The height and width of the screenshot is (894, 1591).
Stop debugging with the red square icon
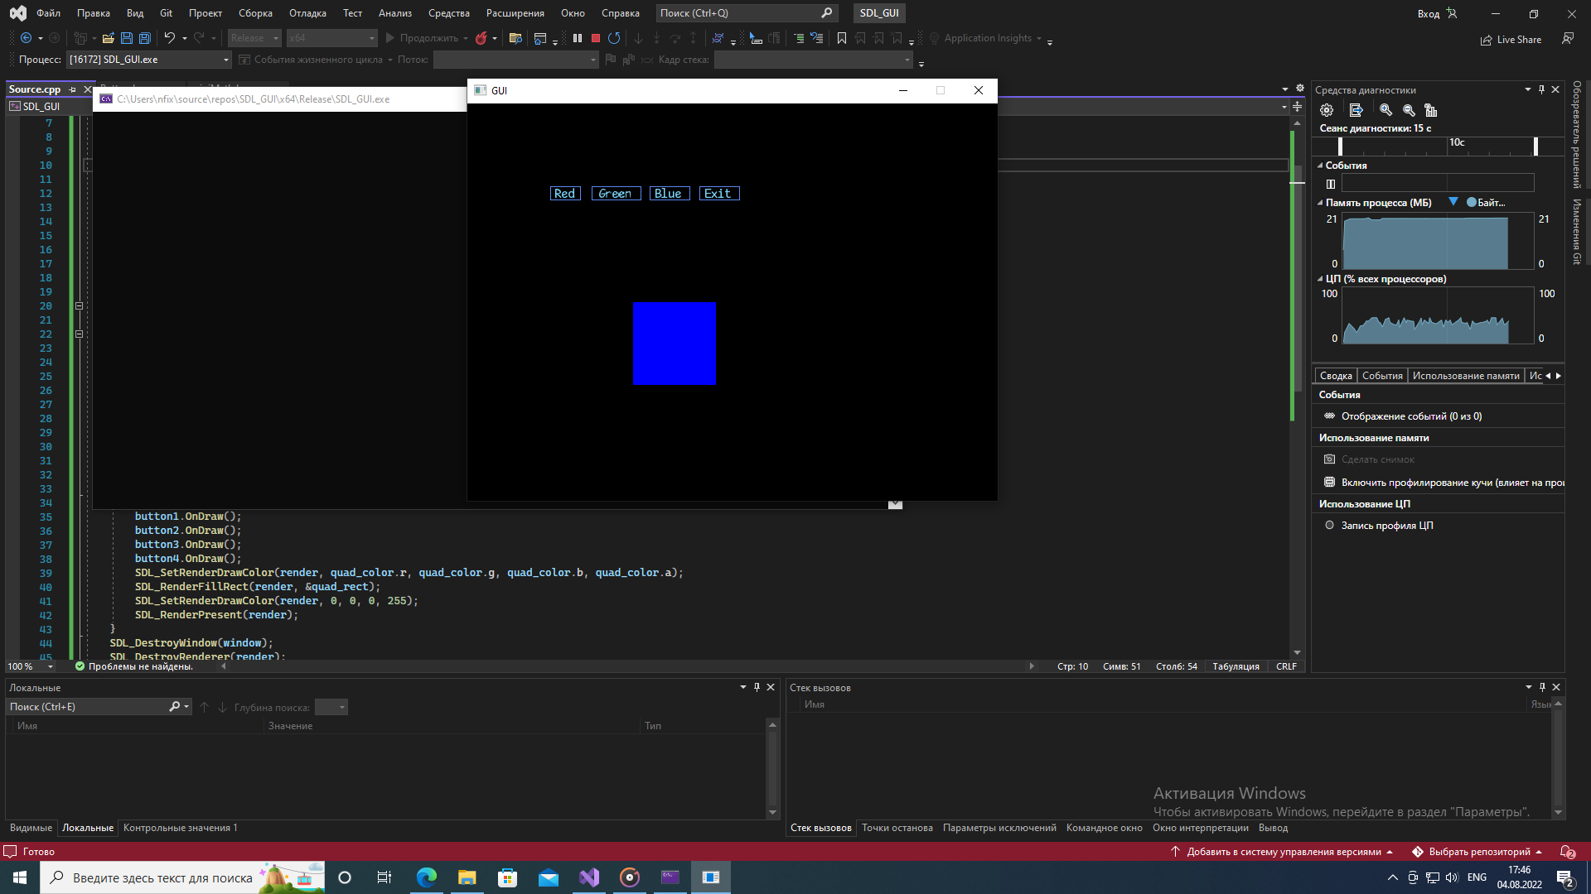[594, 38]
